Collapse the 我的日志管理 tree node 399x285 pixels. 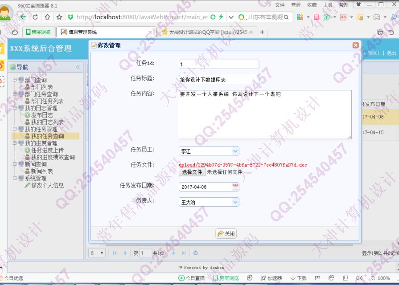(x=15, y=108)
